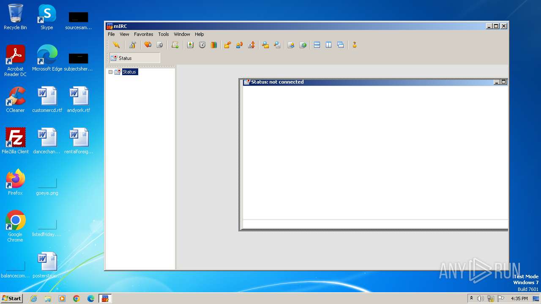
Task: Click the Status switchbar button
Action: point(135,58)
